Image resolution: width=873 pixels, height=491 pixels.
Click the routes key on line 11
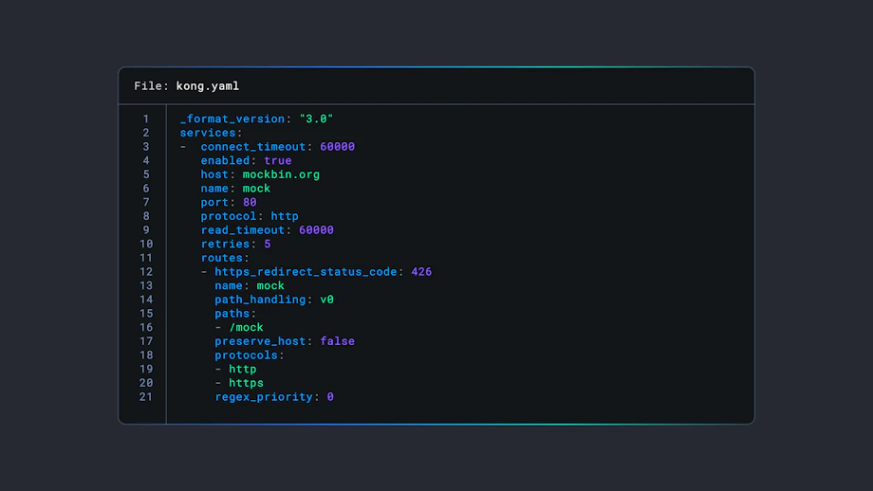point(222,258)
